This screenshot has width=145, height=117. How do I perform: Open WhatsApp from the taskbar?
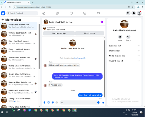[13, 110]
